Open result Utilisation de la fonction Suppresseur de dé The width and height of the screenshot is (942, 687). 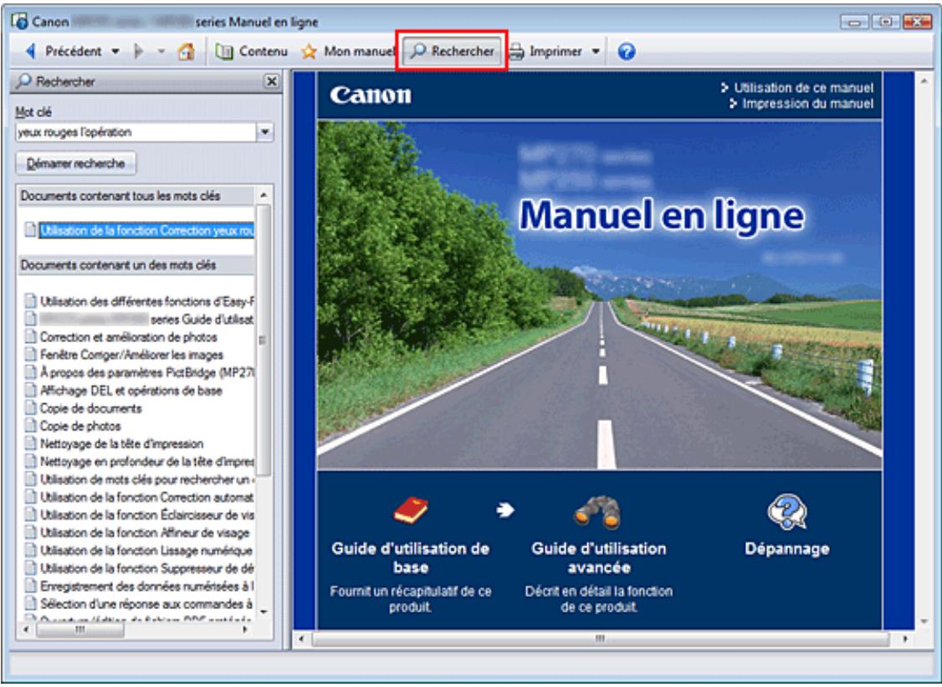pos(147,568)
